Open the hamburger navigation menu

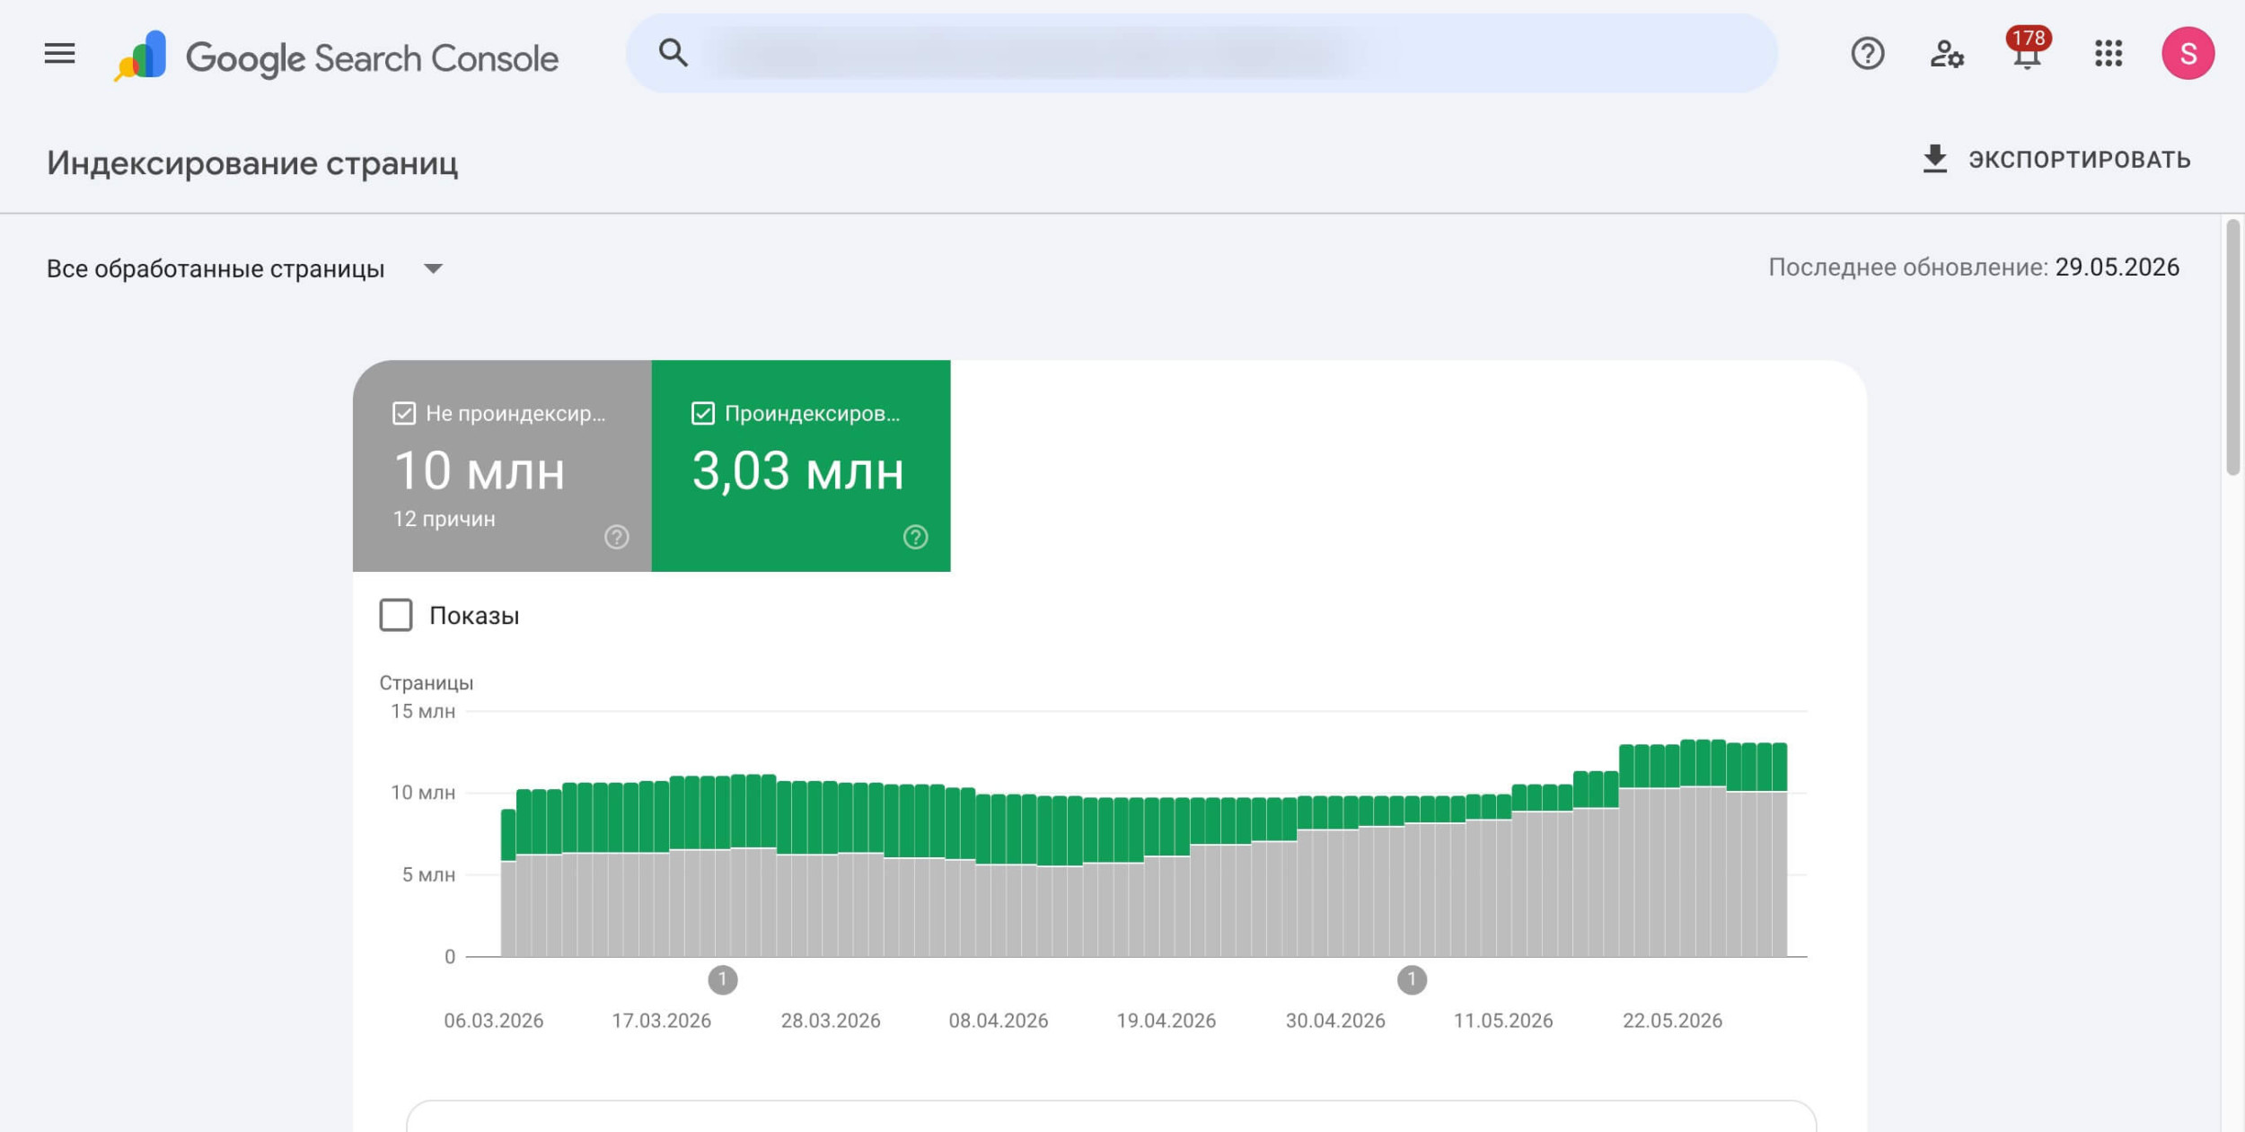pos(59,54)
